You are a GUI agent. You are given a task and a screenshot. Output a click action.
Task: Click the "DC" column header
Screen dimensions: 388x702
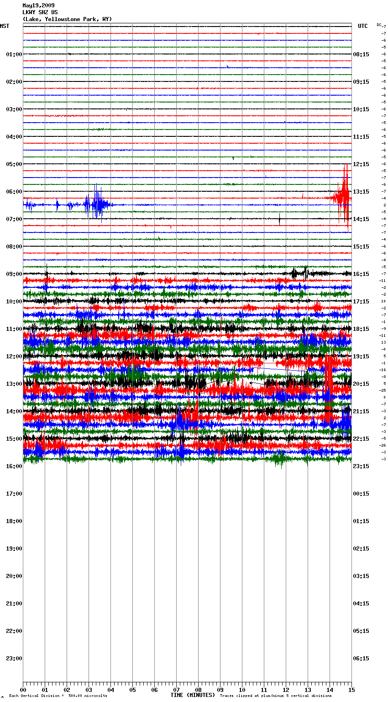[x=378, y=25]
